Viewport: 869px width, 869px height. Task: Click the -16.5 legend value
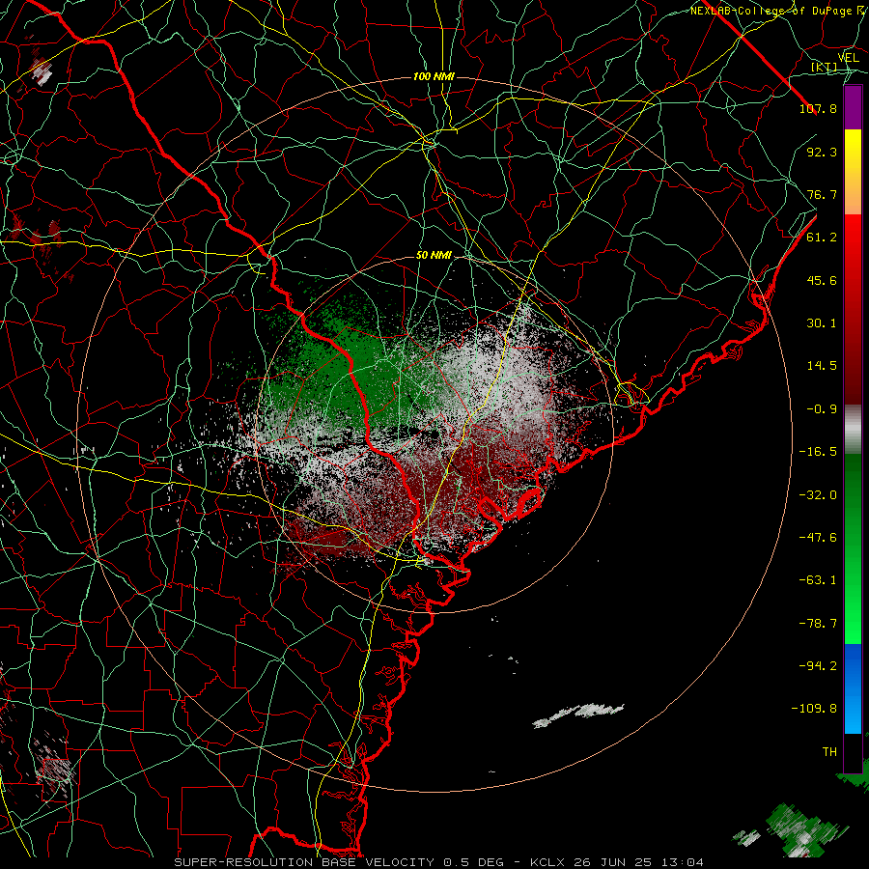[818, 452]
